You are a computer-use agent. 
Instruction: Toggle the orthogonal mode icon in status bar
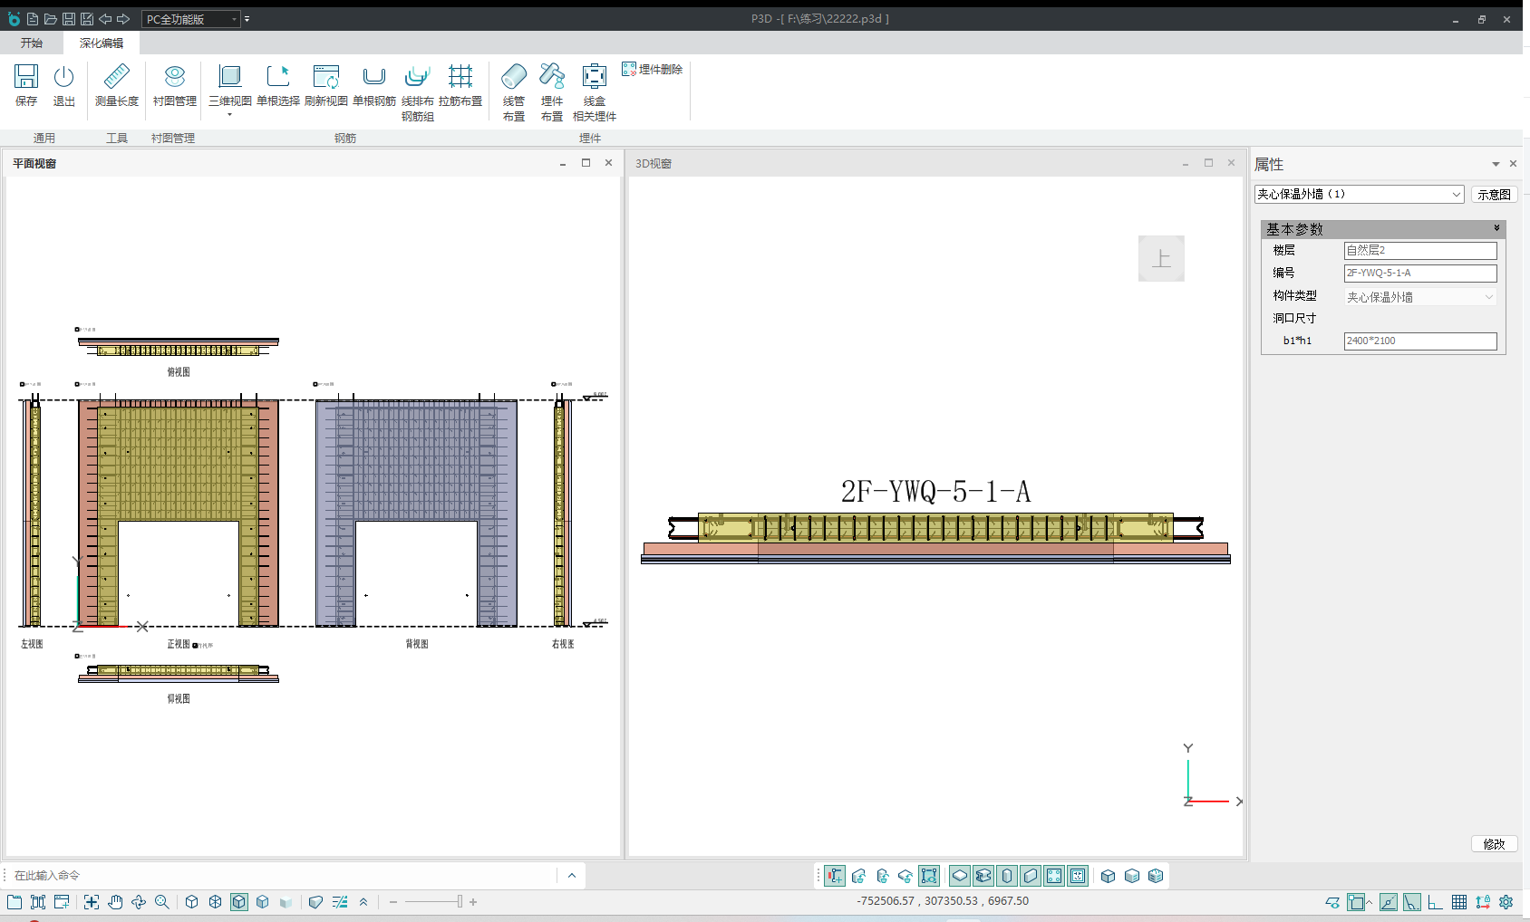click(1435, 902)
